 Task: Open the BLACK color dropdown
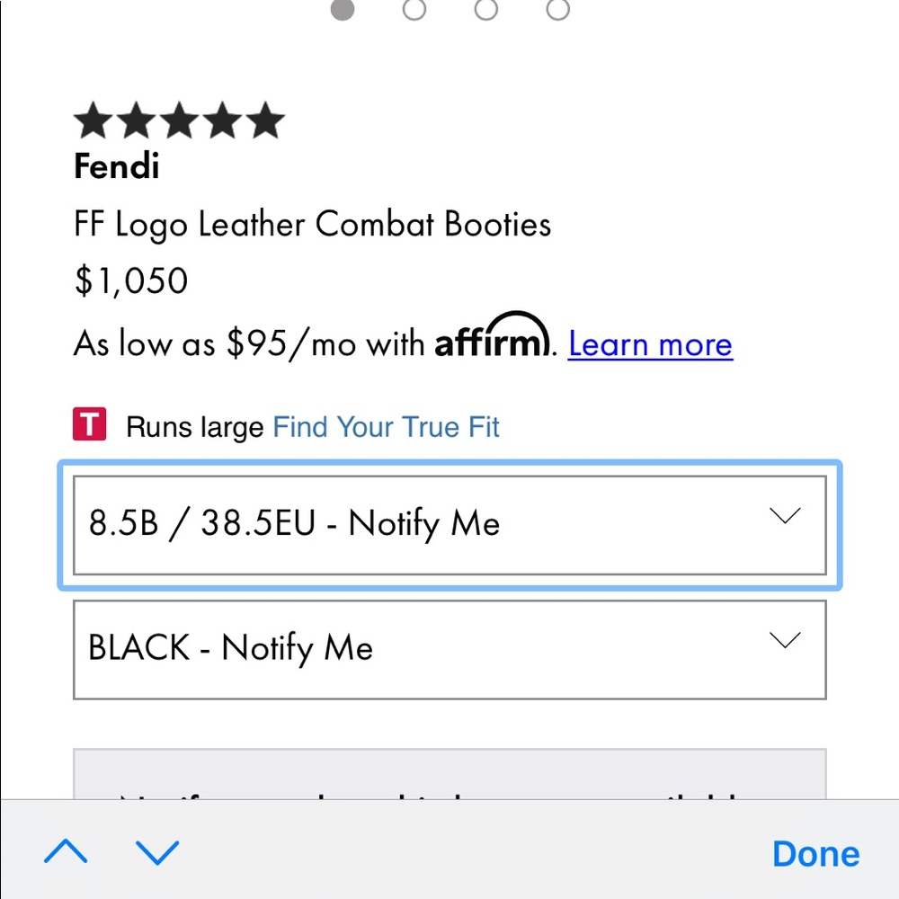click(x=449, y=648)
